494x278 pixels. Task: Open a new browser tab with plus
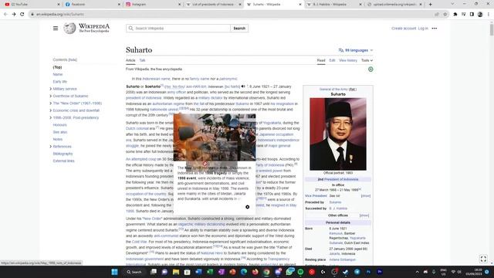(431, 5)
